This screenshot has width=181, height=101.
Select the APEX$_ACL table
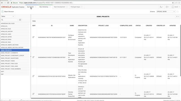pyautogui.click(x=15, y=26)
